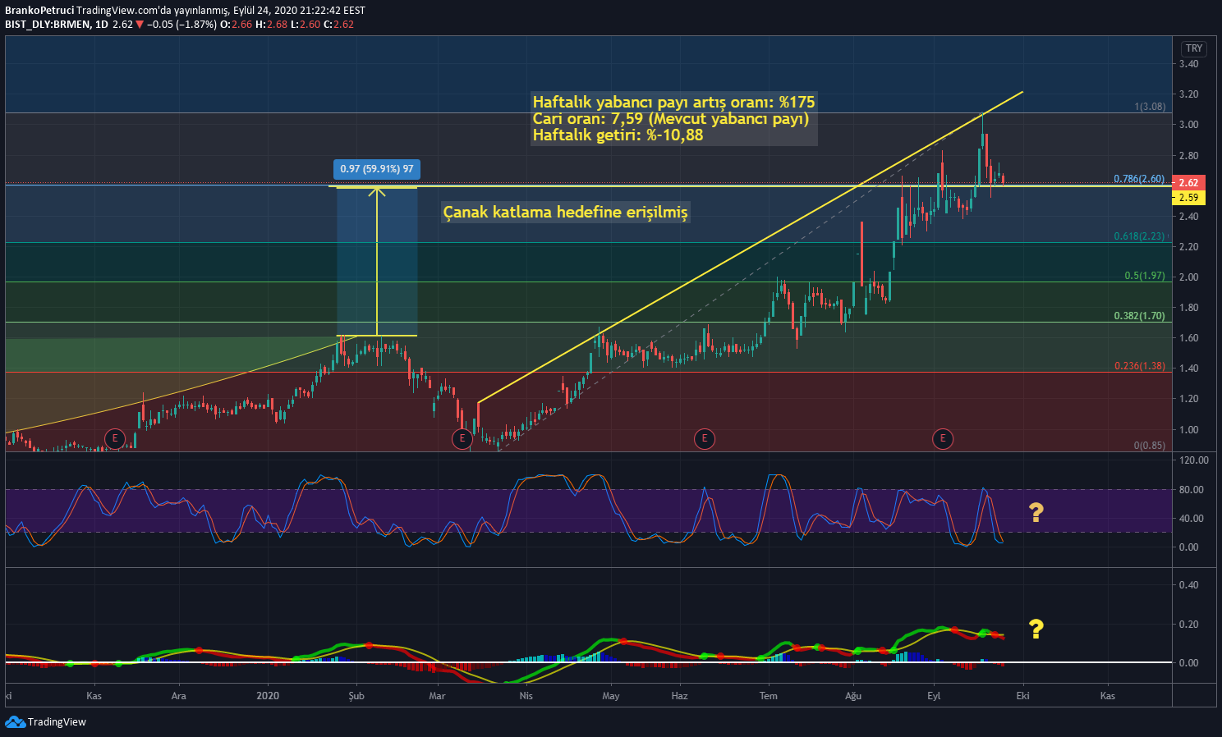Select the 0.97 (59.91%) 97 measurement label
Viewport: 1222px width, 737px height.
click(377, 169)
